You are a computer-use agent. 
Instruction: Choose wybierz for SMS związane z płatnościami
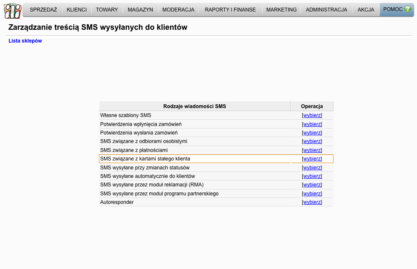(312, 150)
